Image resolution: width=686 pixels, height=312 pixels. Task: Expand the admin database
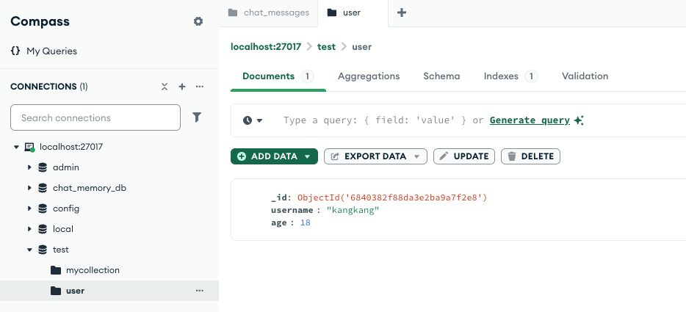29,167
